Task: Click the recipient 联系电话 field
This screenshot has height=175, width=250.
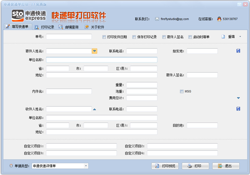Action: coord(142,109)
